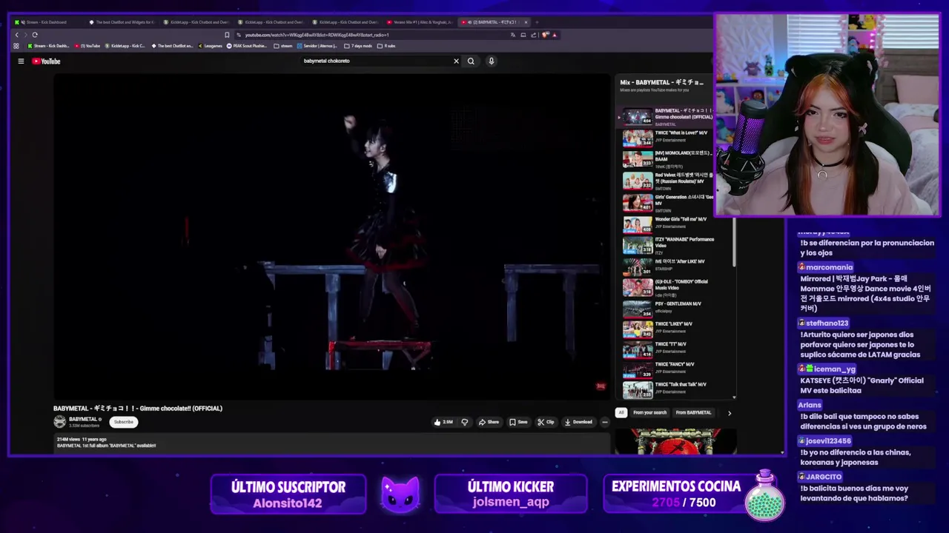Image resolution: width=949 pixels, height=533 pixels.
Task: Click the Mix - BABYMETAL playlist title
Action: point(661,82)
